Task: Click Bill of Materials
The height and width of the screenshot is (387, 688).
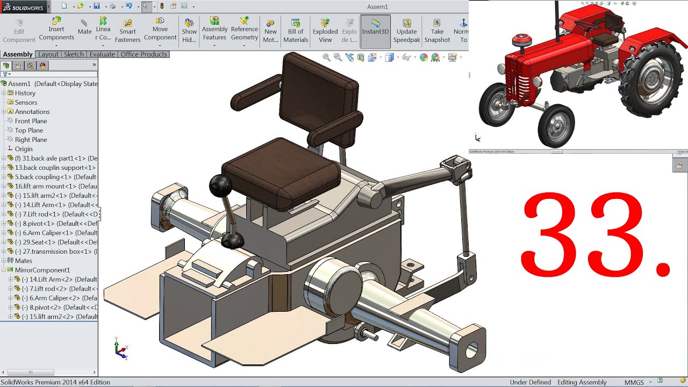Action: (296, 31)
